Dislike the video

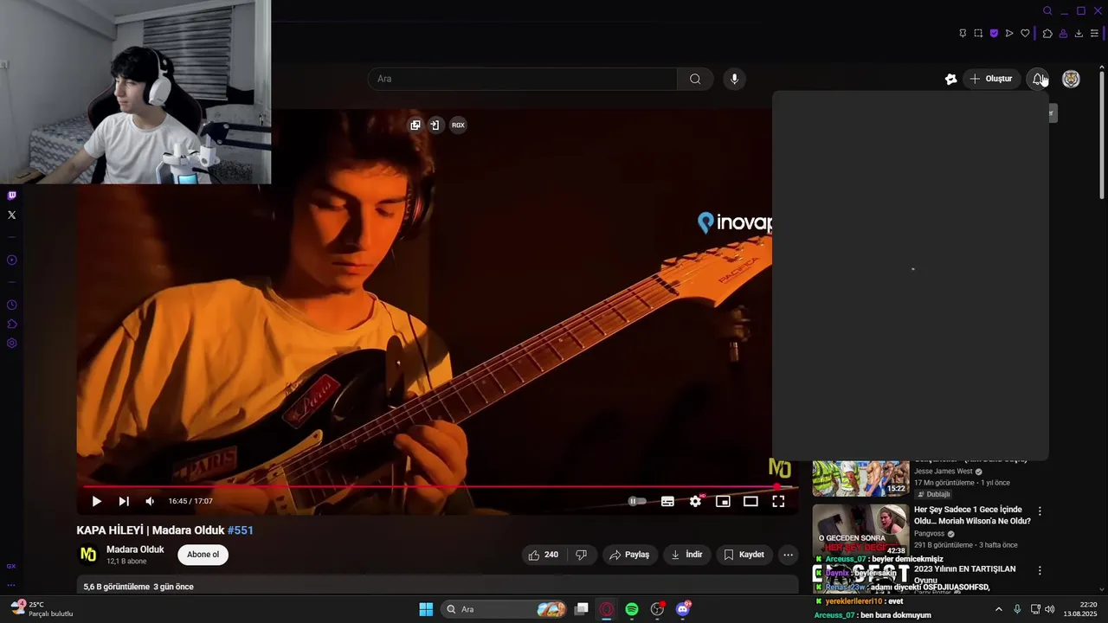coord(582,555)
